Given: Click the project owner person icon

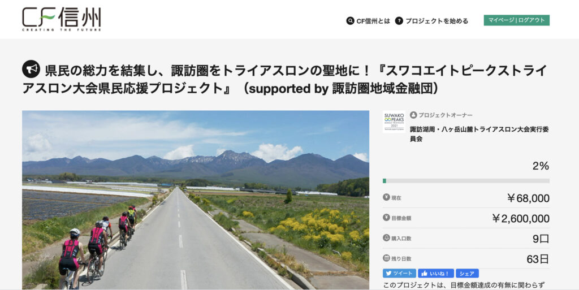Looking at the screenshot, I should [x=413, y=115].
